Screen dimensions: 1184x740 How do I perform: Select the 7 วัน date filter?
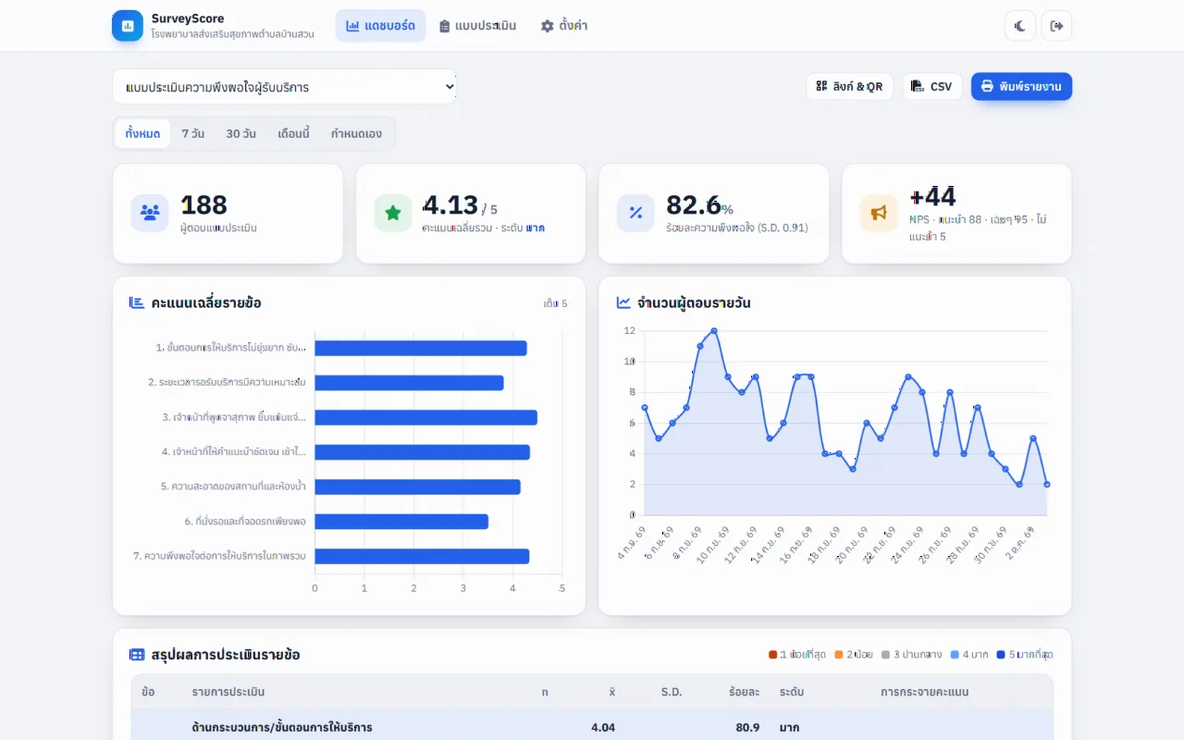point(193,133)
